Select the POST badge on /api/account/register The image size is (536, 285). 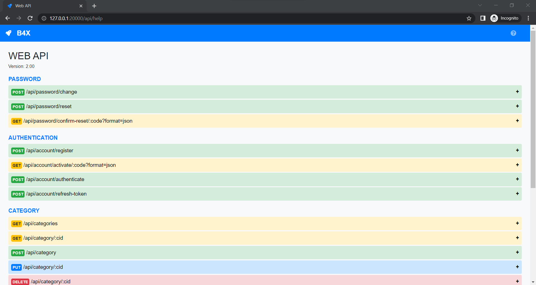(18, 151)
